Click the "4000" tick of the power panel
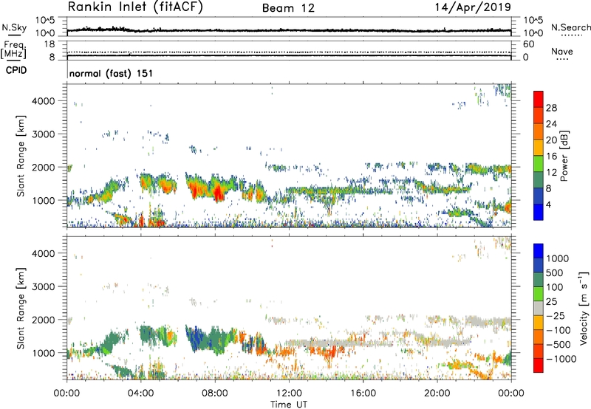591x409 pixels. 44,101
